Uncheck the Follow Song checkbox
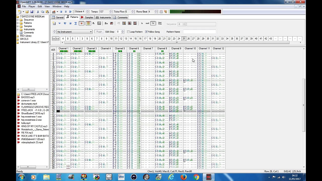This screenshot has height=181, width=322. (x=146, y=32)
